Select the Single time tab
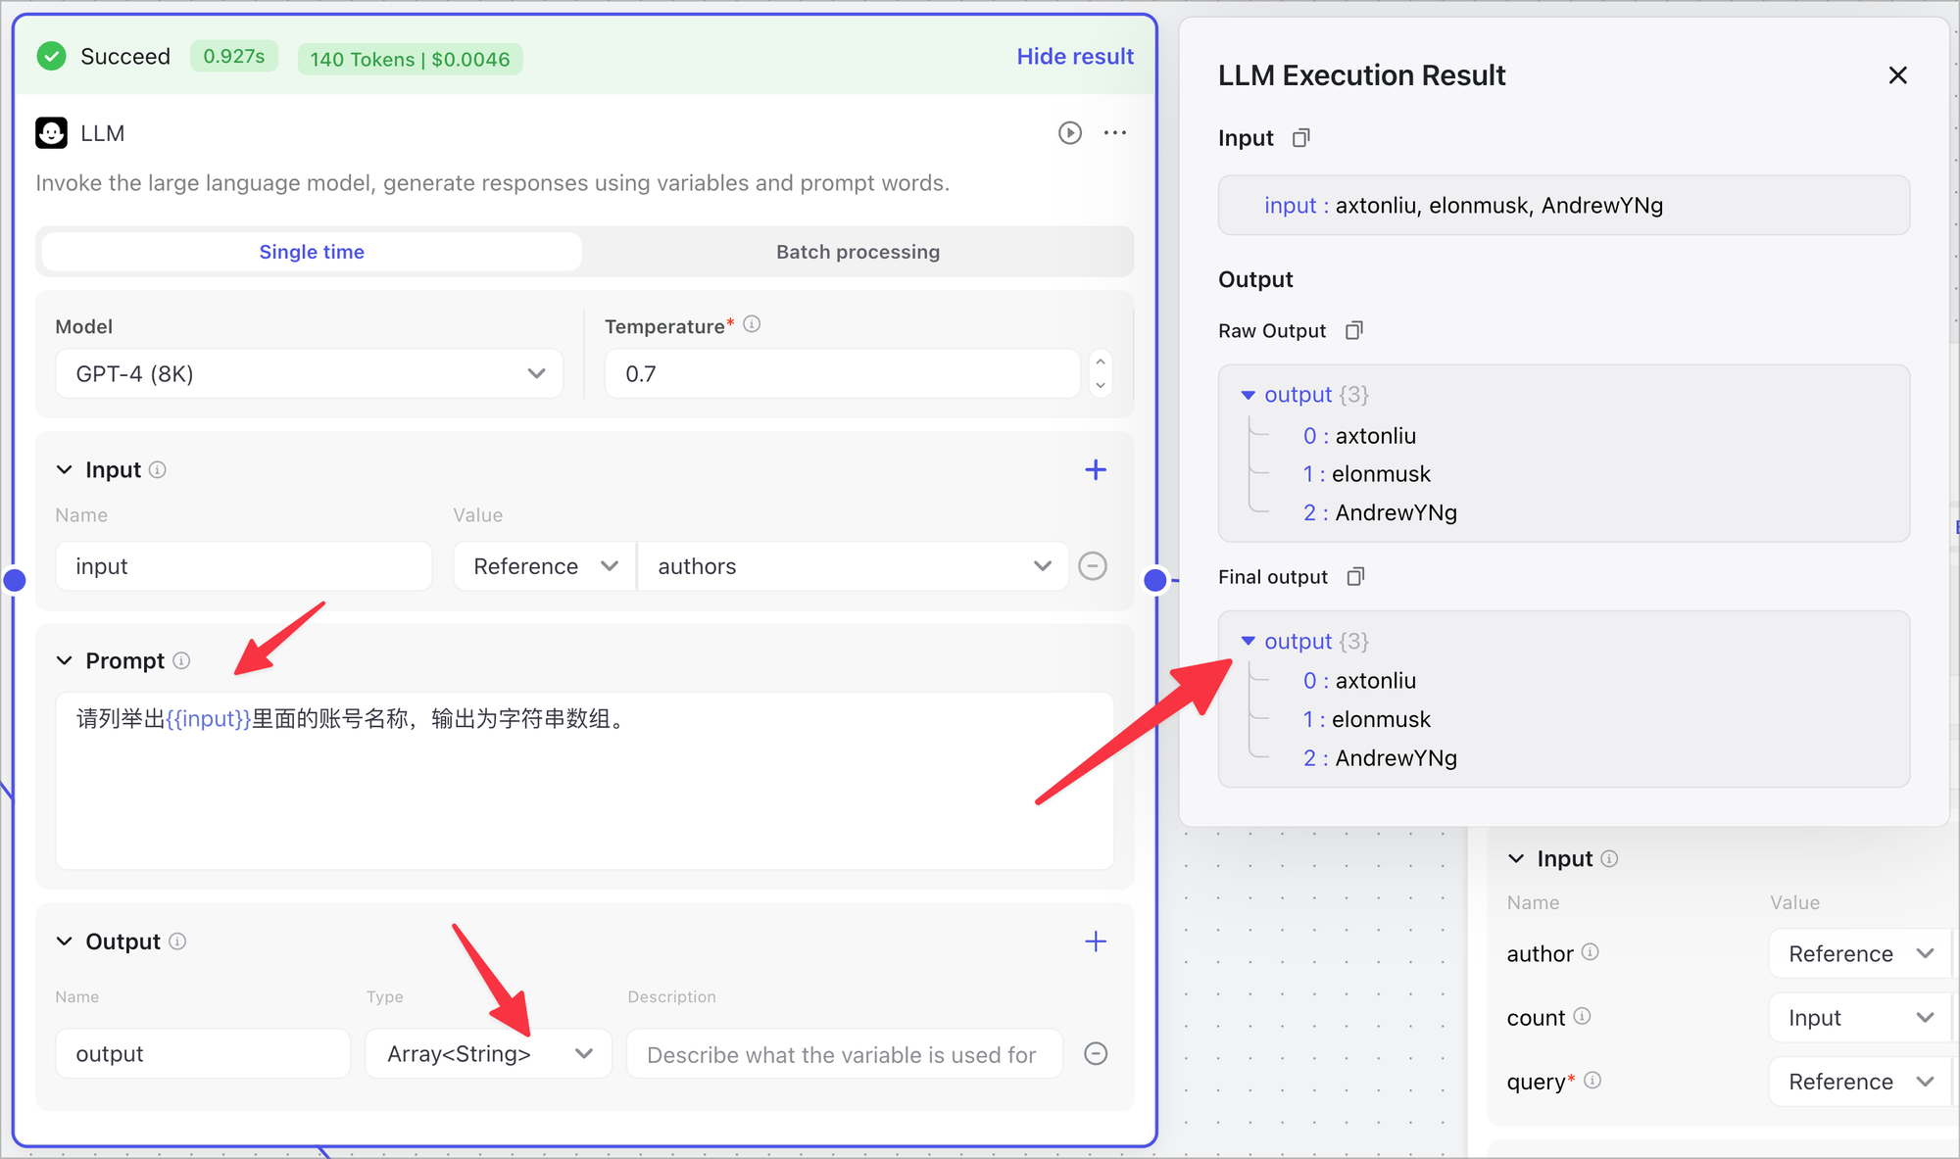The height and width of the screenshot is (1159, 1960). [312, 252]
